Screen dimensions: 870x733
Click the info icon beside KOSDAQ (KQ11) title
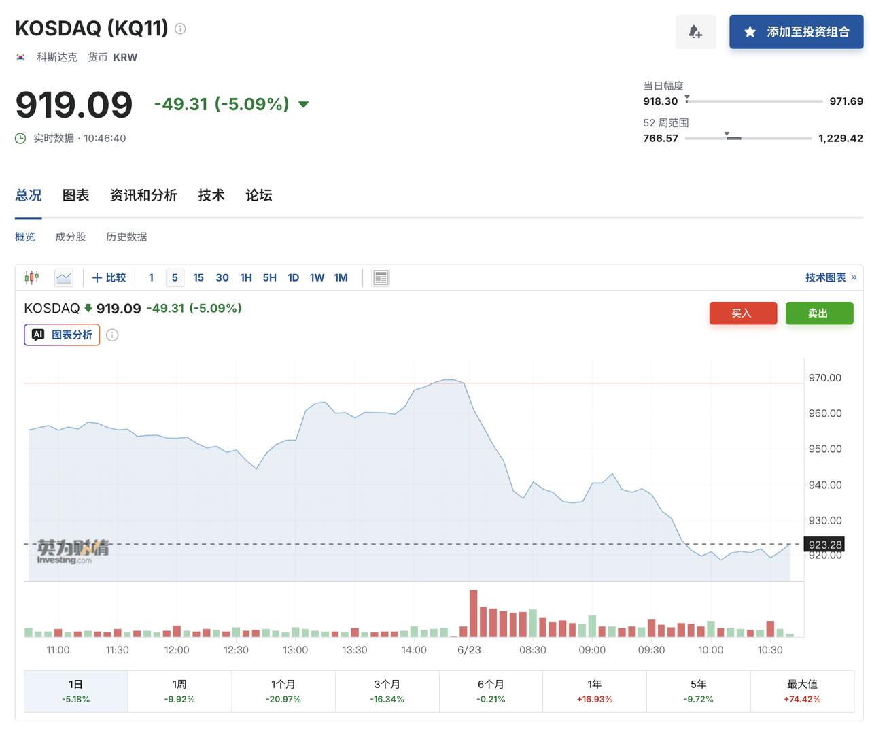[x=180, y=29]
